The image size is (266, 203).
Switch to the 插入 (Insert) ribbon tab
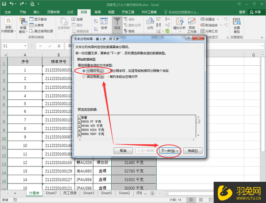click(x=36, y=12)
